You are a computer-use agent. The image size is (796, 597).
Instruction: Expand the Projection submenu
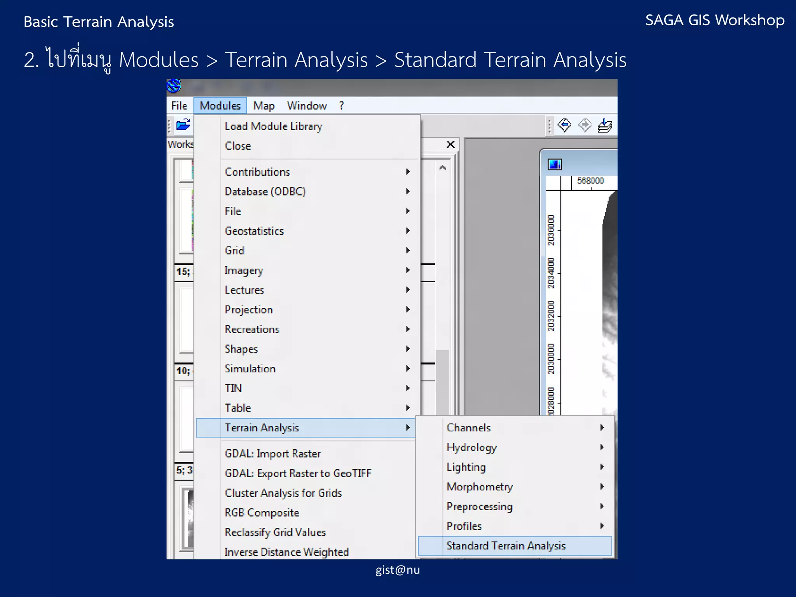(307, 310)
